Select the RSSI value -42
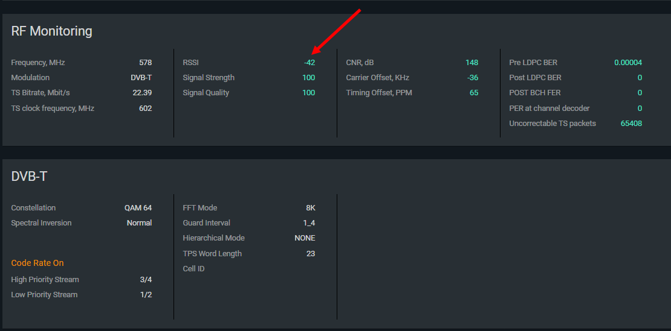671x331 pixels. pos(309,63)
